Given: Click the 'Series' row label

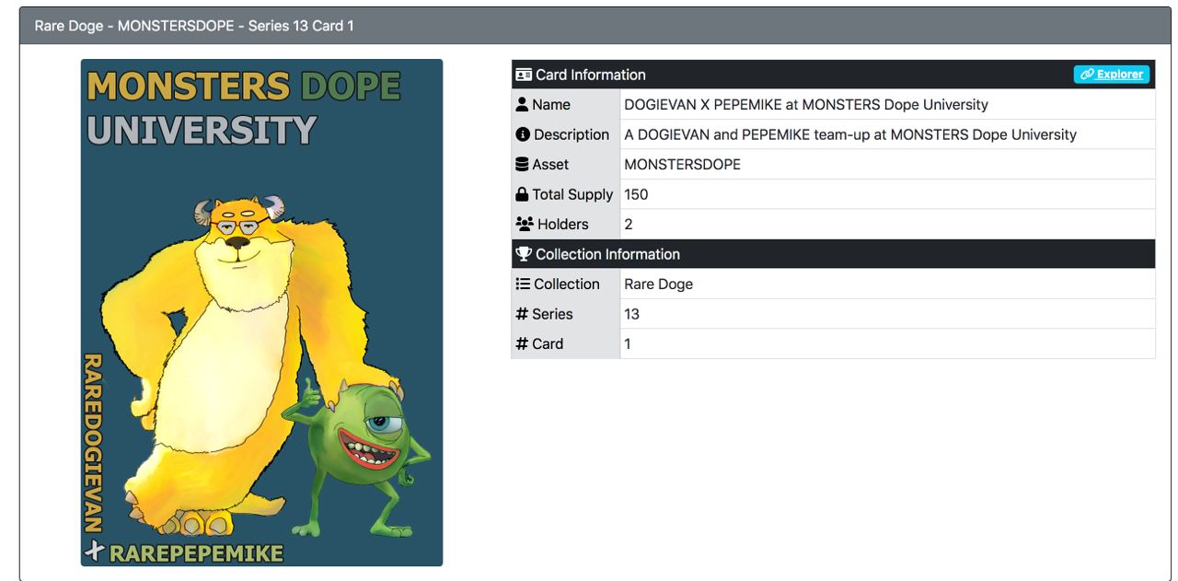Looking at the screenshot, I should [552, 314].
